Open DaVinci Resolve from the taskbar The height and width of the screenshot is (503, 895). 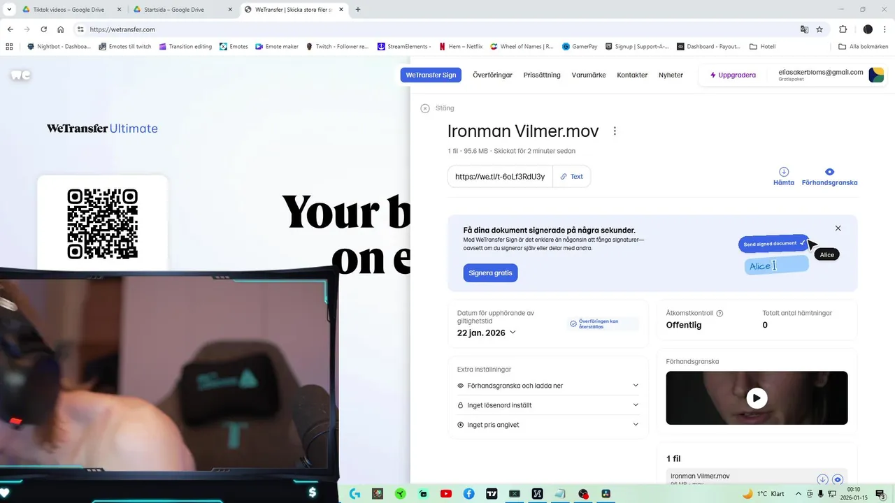(x=606, y=494)
